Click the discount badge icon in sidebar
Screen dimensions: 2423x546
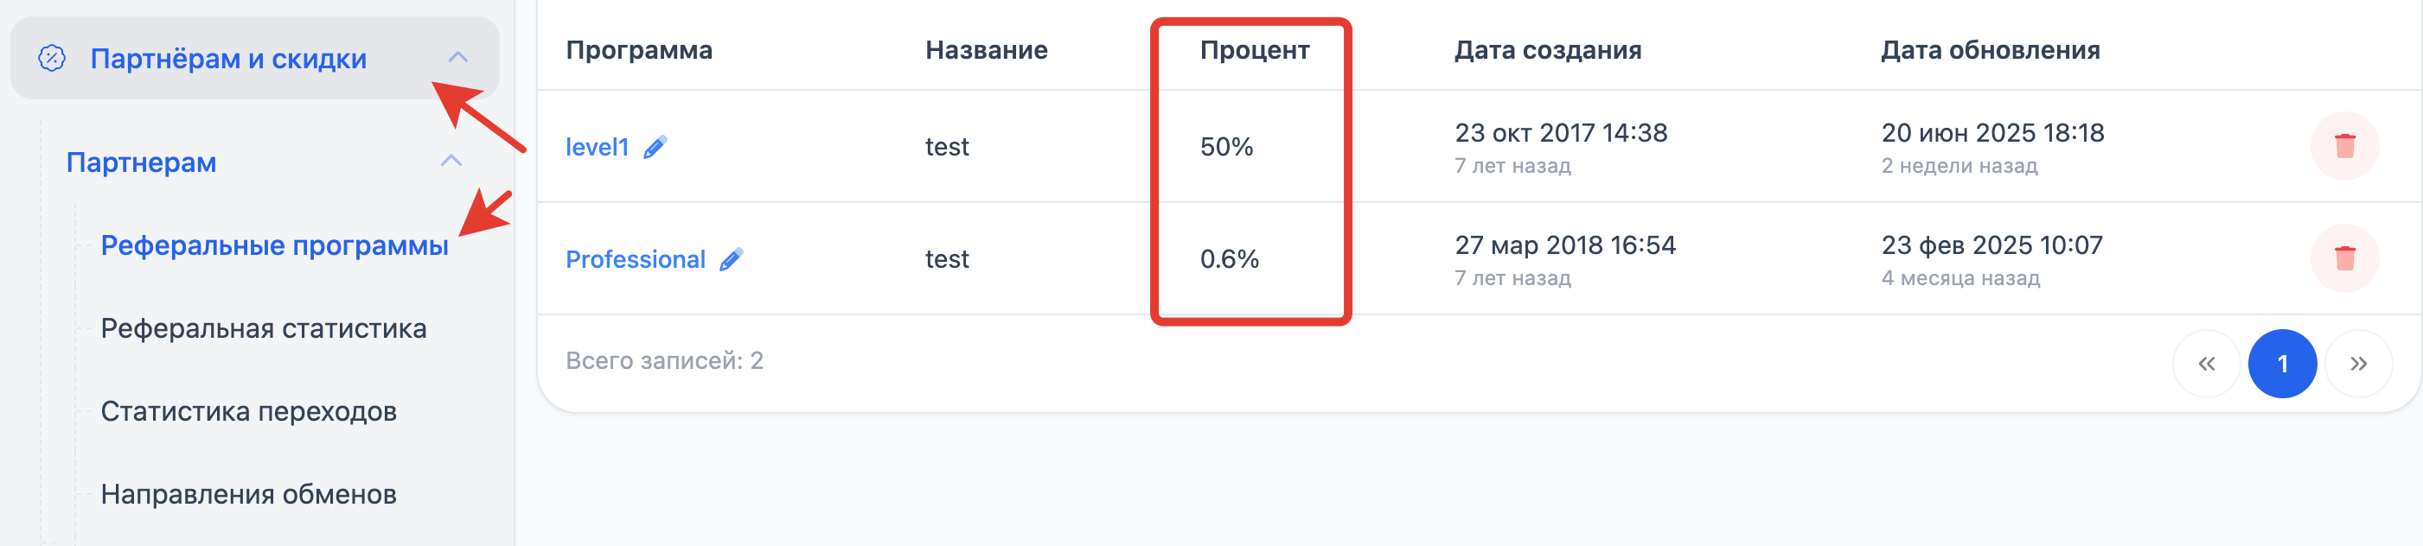click(x=52, y=58)
